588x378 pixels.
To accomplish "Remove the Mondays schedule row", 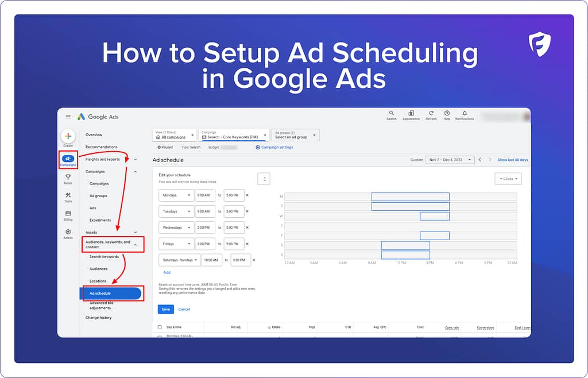I will click(x=247, y=195).
